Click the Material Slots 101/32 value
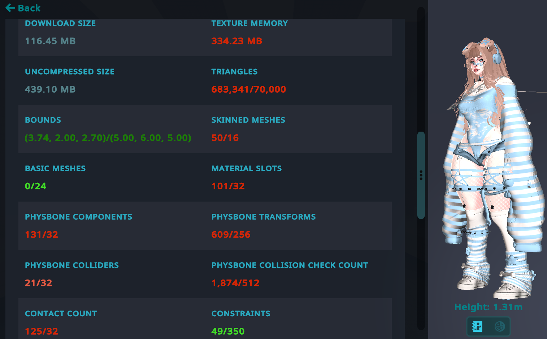The width and height of the screenshot is (547, 339). (x=228, y=186)
